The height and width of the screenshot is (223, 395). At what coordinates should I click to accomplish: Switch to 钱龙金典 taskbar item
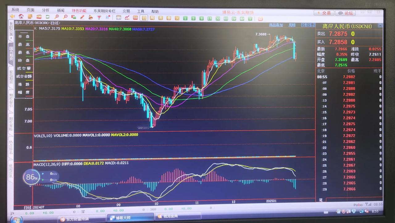click(x=178, y=216)
